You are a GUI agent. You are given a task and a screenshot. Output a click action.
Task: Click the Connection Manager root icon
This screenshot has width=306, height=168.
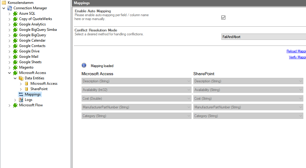(10, 8)
